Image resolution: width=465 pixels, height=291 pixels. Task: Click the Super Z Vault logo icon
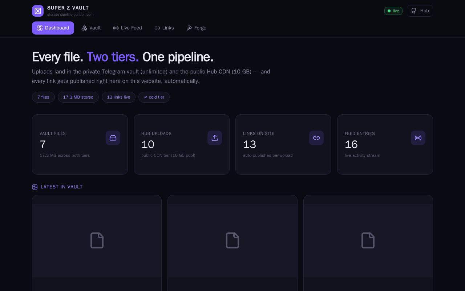(38, 11)
